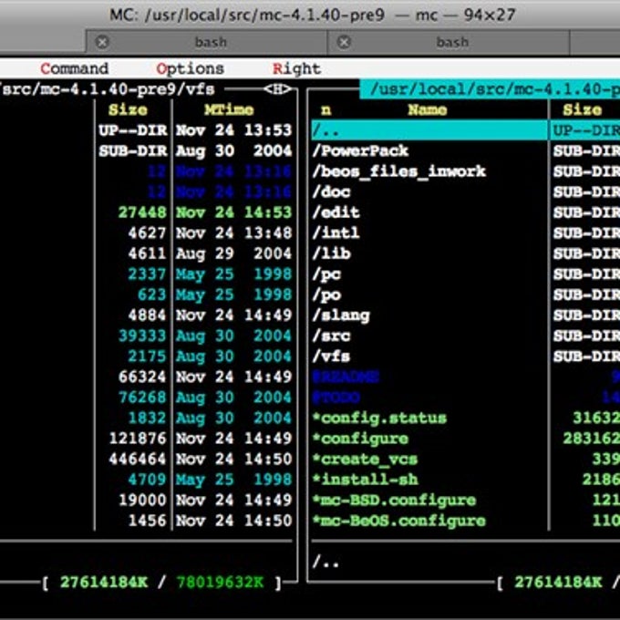The image size is (620, 620).
Task: Select left panel row with size 66324
Action: pyautogui.click(x=146, y=377)
